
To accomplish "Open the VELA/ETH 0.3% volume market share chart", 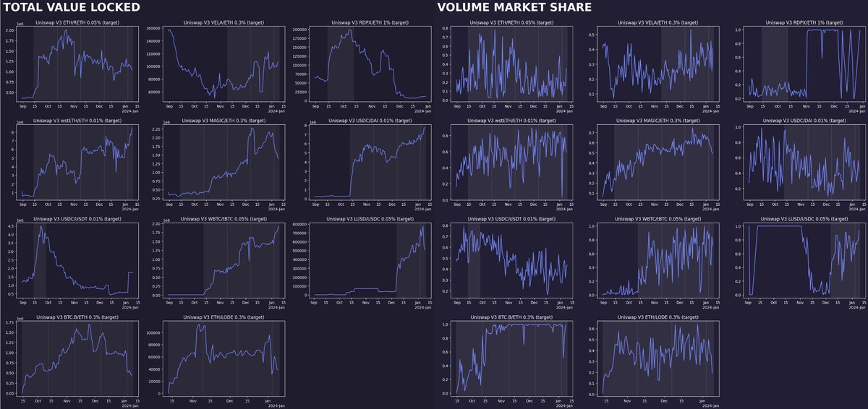I will tap(656, 64).
